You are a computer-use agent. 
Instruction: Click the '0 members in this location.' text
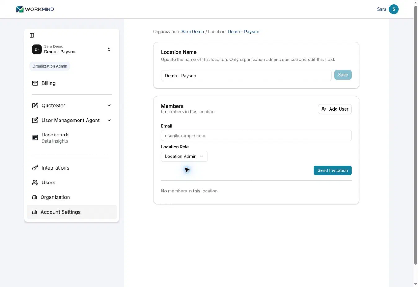coord(188,112)
